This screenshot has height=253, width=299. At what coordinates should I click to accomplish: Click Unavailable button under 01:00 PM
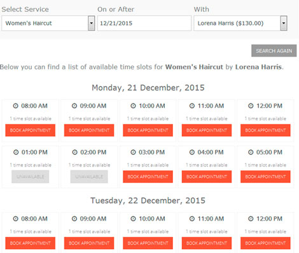(31, 177)
